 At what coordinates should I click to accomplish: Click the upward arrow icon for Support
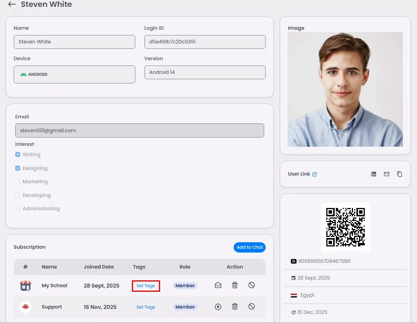(218, 307)
